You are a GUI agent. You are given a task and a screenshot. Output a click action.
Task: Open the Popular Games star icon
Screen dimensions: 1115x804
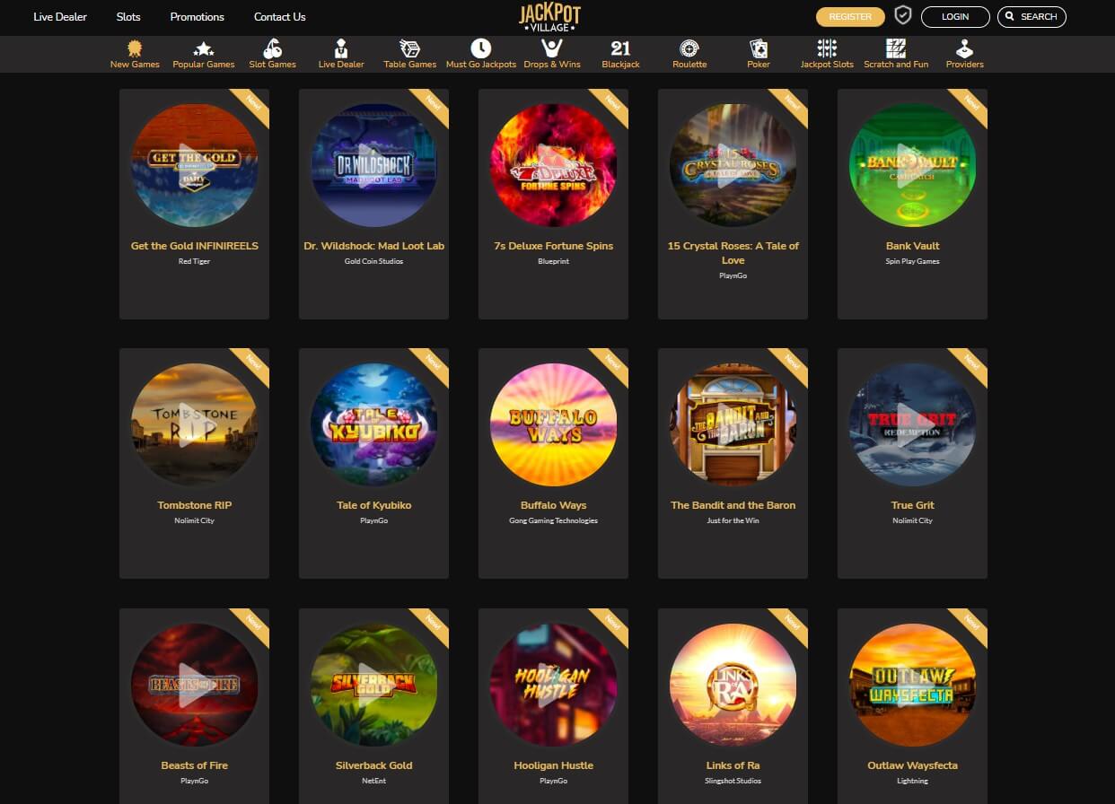[x=204, y=48]
